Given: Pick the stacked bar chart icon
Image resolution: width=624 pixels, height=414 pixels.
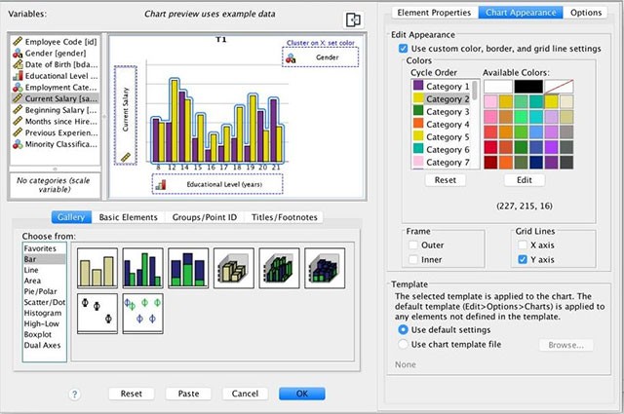Looking at the screenshot, I should 188,267.
